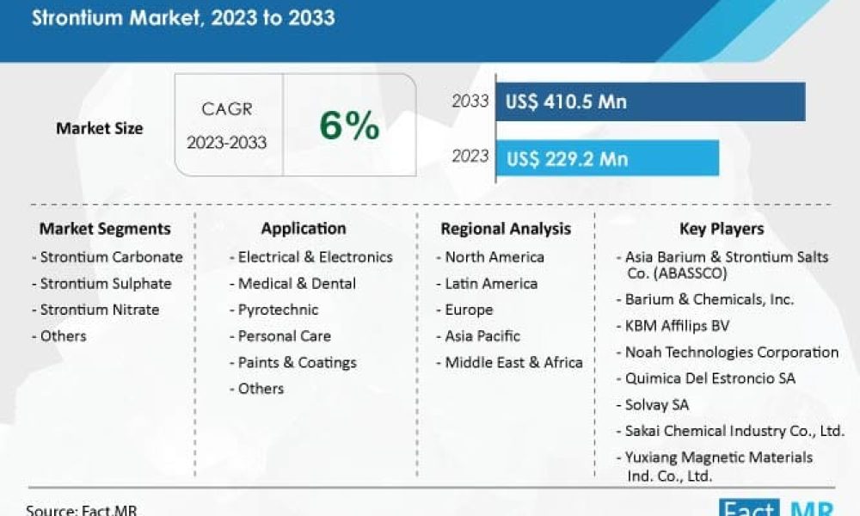
Task: Click the 'CAGR' text
Action: pyautogui.click(x=227, y=109)
